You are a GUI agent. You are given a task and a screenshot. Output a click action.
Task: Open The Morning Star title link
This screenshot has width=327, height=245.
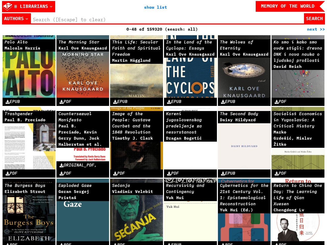79,42
